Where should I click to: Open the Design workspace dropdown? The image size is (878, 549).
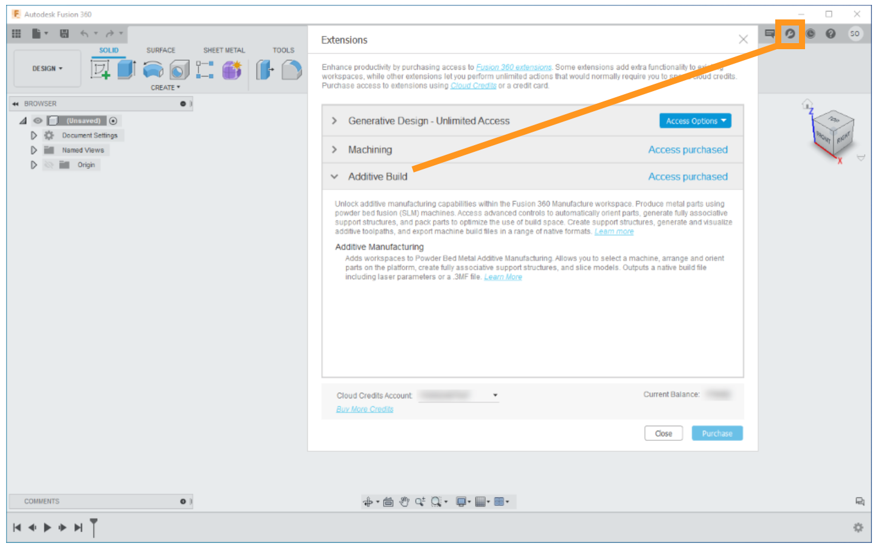pyautogui.click(x=47, y=69)
